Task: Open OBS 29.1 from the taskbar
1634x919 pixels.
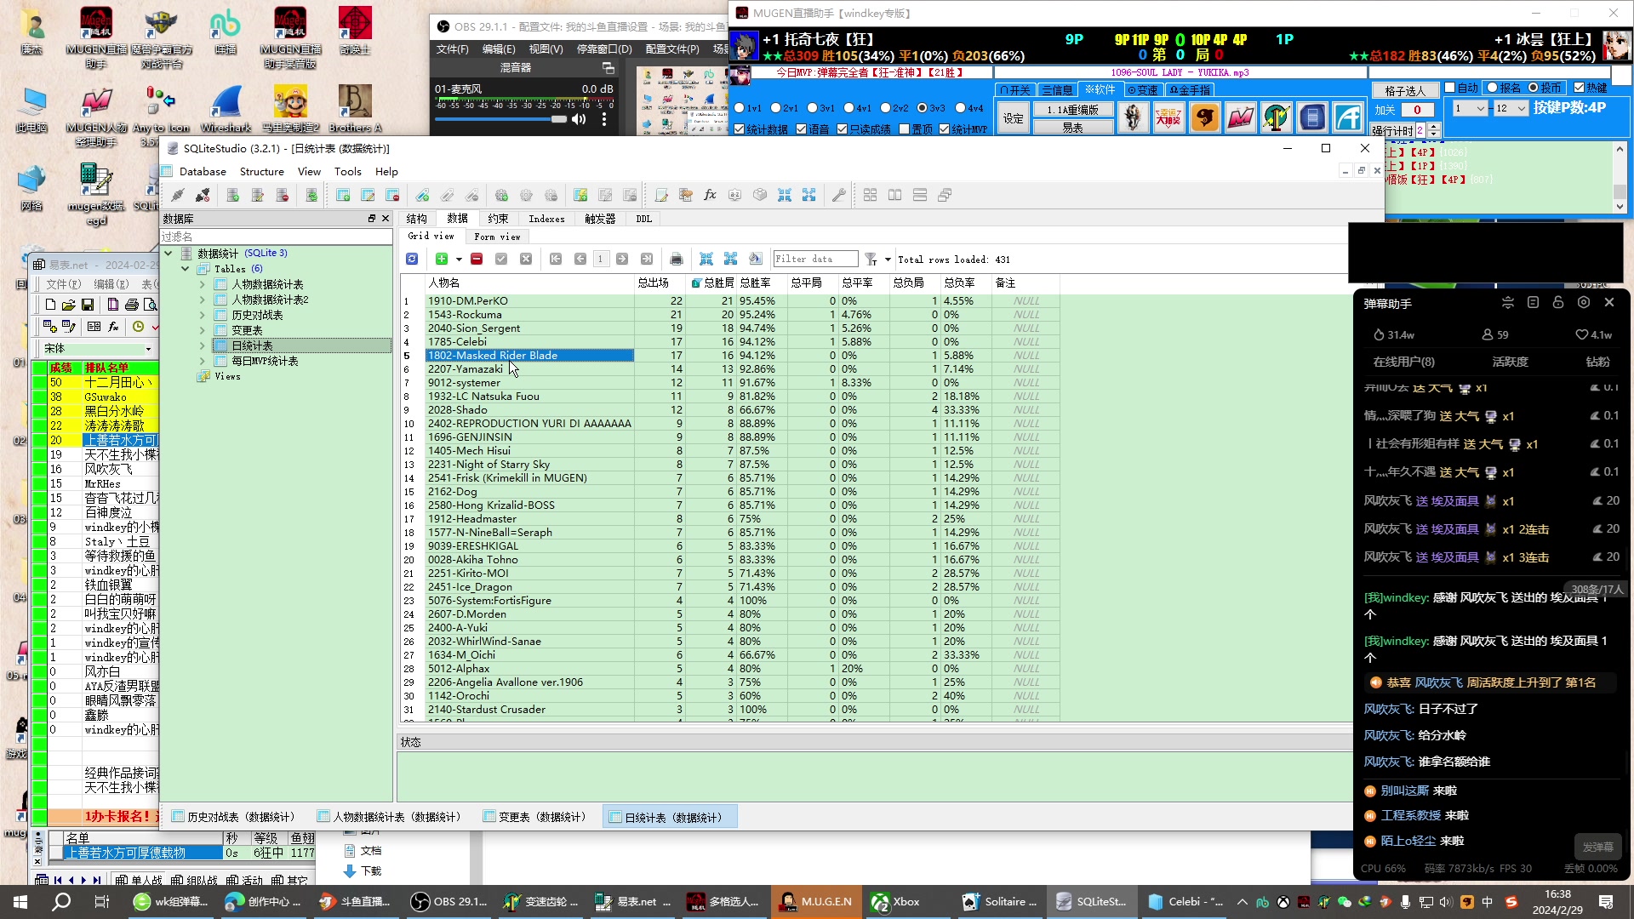Action: pyautogui.click(x=449, y=902)
